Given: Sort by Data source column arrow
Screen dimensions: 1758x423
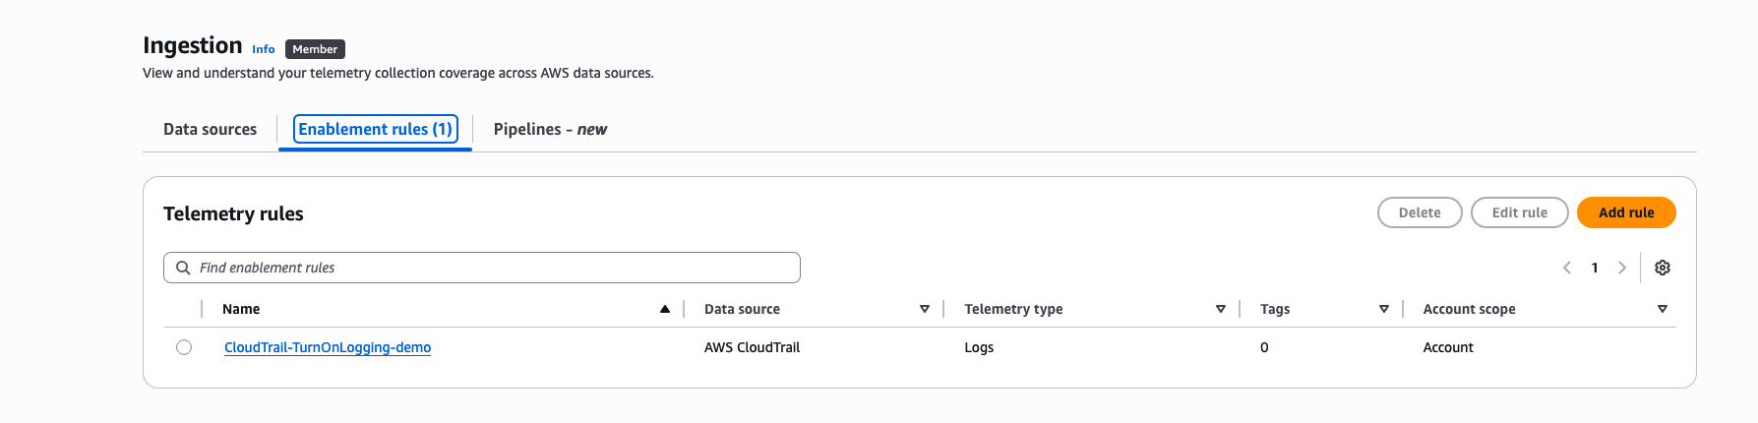Looking at the screenshot, I should click(925, 309).
